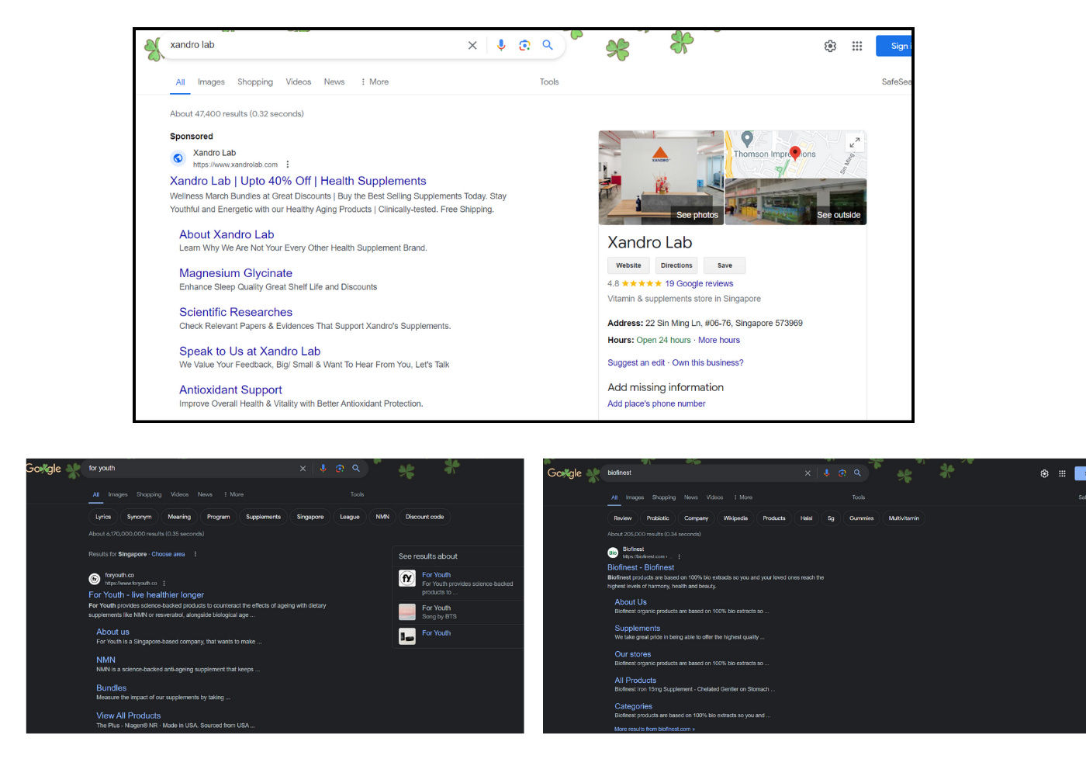Switch to Images tab in for youth window
The height and width of the screenshot is (776, 1086).
click(118, 494)
